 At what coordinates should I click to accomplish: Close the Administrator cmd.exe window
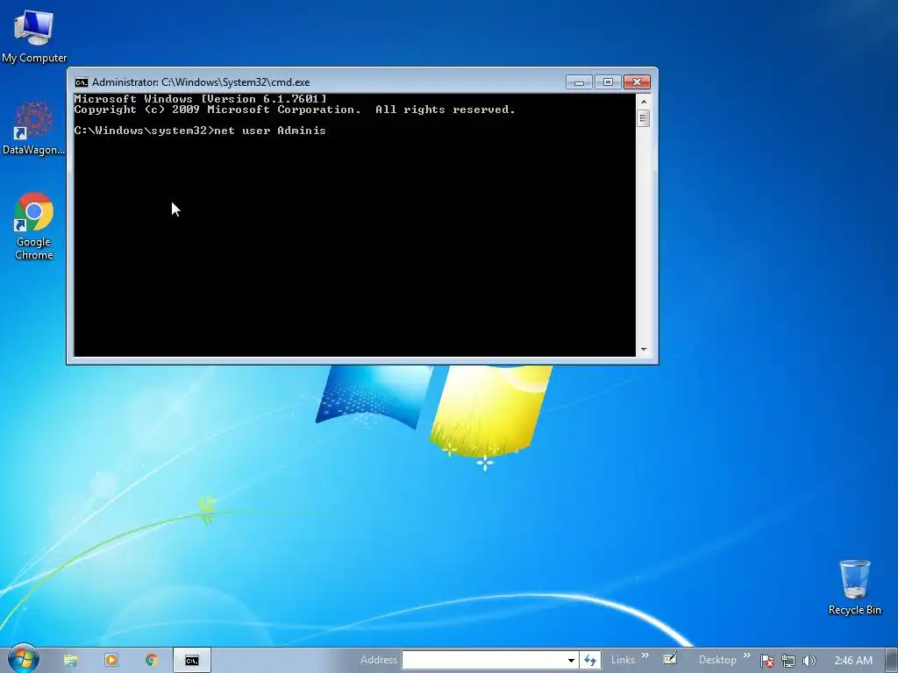click(x=637, y=82)
